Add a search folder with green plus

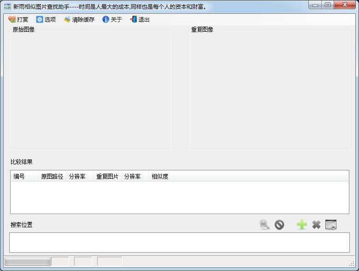[302, 225]
